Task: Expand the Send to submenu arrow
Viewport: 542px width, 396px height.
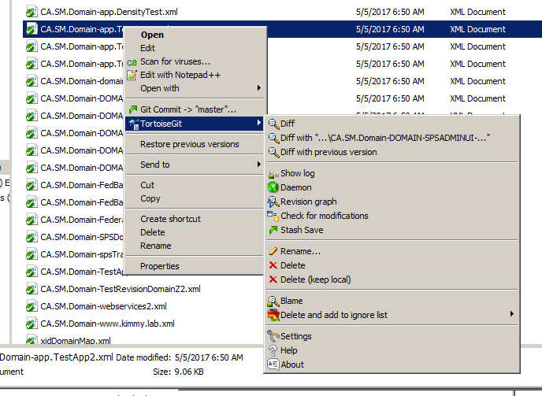Action: click(259, 164)
